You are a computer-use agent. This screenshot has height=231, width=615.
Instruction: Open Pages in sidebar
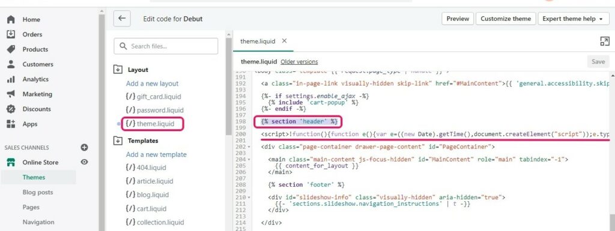click(x=31, y=207)
